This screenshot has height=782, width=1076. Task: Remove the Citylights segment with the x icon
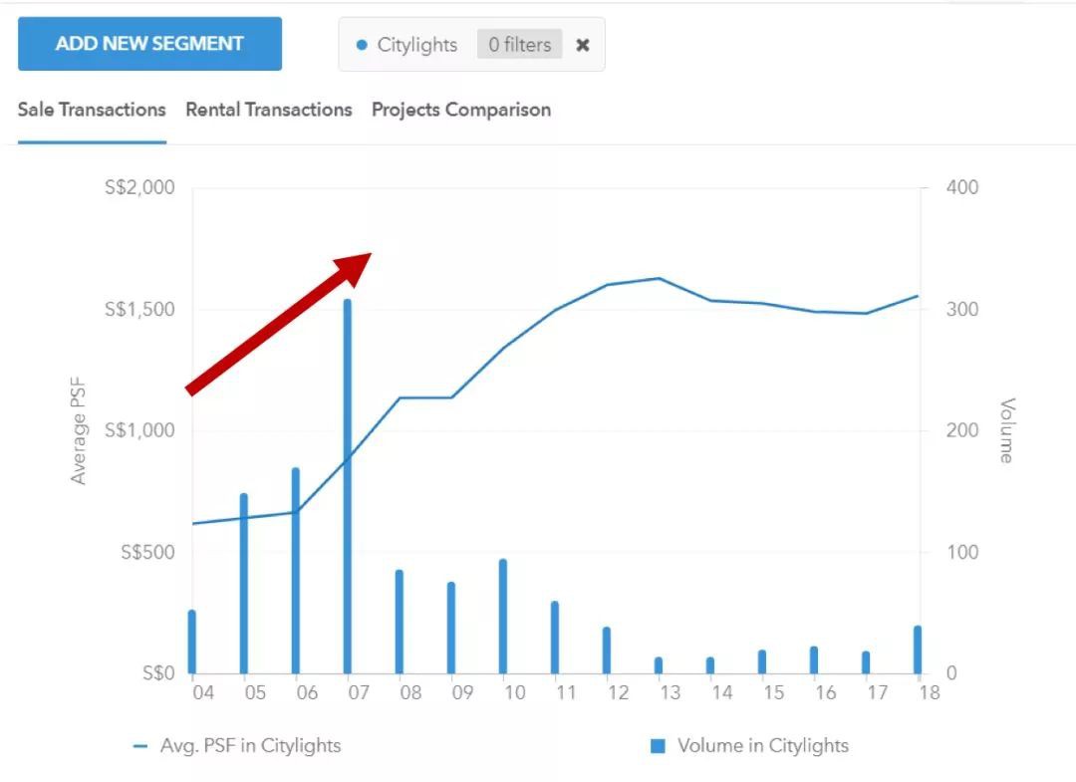pyautogui.click(x=583, y=45)
